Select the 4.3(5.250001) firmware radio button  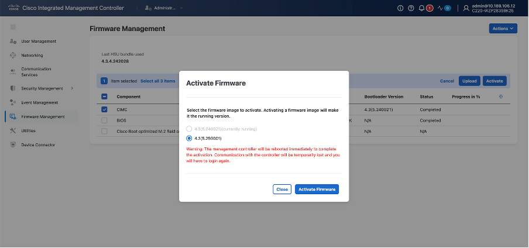tap(189, 139)
